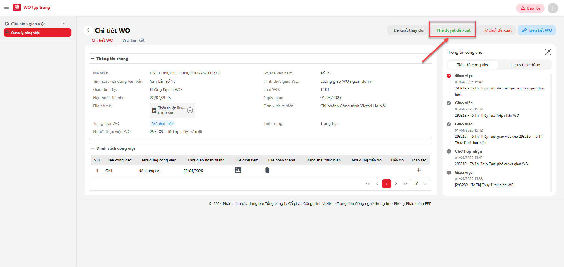Click the Nội dung cv1 cell
The height and width of the screenshot is (267, 564).
click(x=150, y=171)
